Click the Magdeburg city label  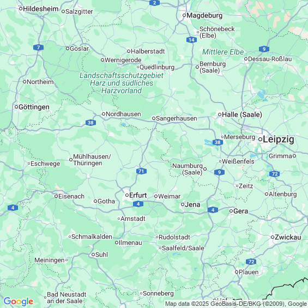click(x=204, y=15)
